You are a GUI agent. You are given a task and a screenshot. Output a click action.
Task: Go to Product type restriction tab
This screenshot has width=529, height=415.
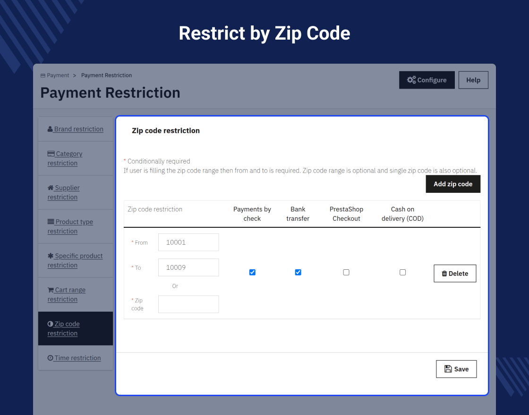pos(76,226)
